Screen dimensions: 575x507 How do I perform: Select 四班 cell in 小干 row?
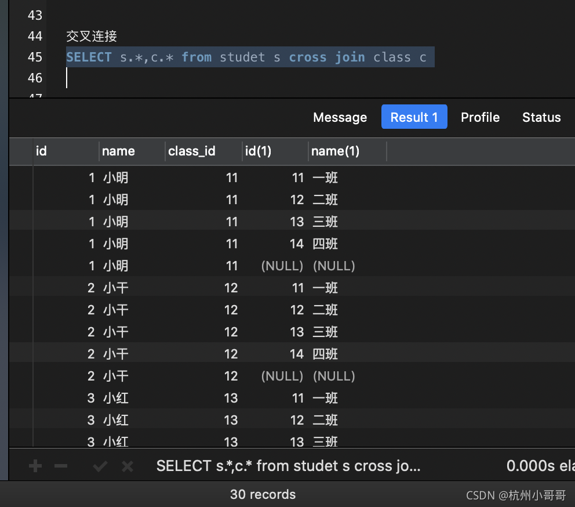[325, 354]
